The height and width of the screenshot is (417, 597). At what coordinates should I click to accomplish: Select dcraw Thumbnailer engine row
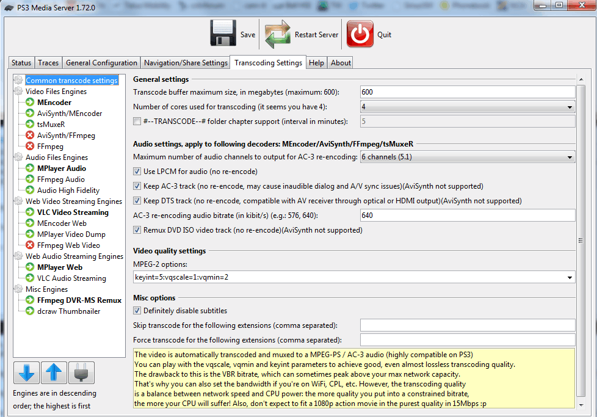pos(69,311)
